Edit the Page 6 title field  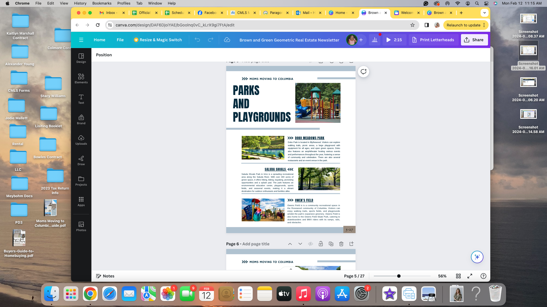pos(256,244)
